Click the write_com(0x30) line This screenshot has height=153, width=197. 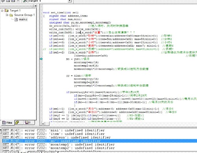click(74, 29)
